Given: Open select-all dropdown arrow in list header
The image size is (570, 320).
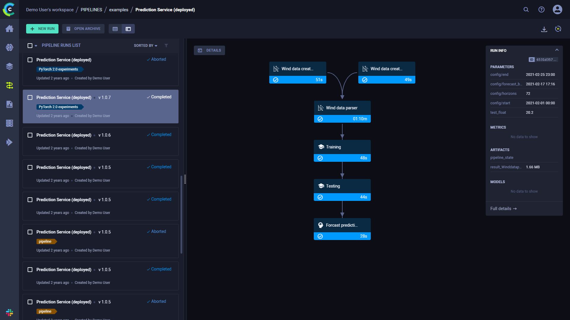Looking at the screenshot, I should click(x=36, y=46).
